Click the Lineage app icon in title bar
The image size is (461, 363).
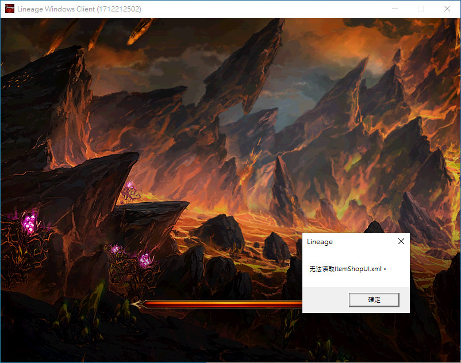pos(10,9)
